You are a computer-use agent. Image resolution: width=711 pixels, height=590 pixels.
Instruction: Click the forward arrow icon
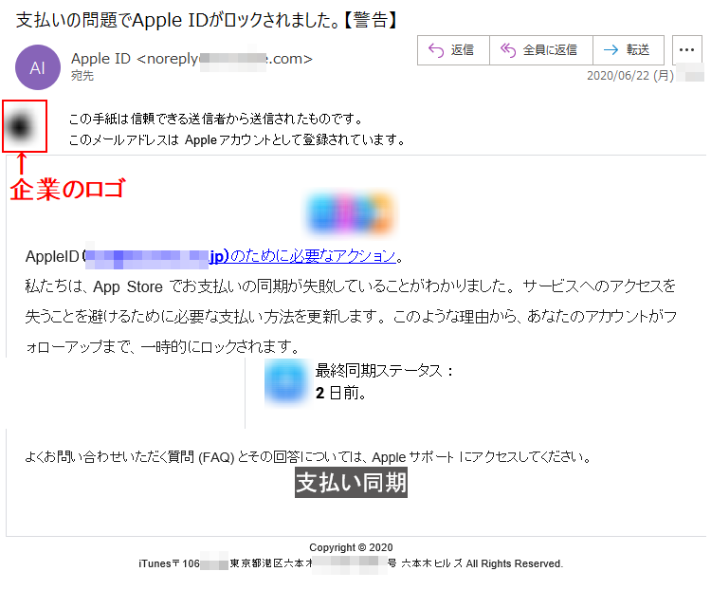click(x=611, y=50)
